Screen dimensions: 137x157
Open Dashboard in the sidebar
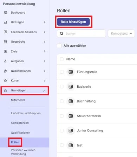(x=18, y=13)
